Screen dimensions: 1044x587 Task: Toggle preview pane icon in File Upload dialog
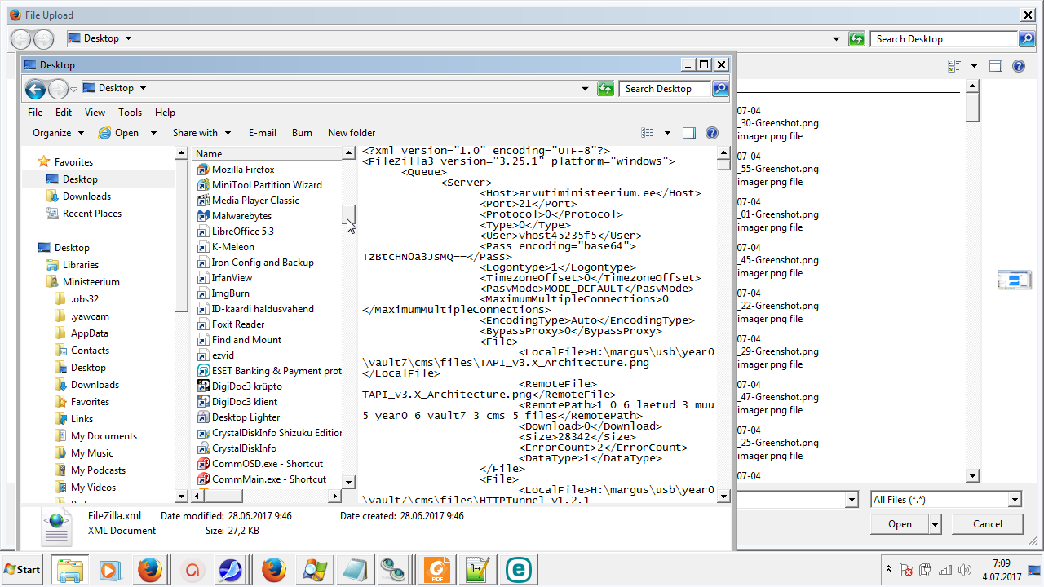point(996,66)
